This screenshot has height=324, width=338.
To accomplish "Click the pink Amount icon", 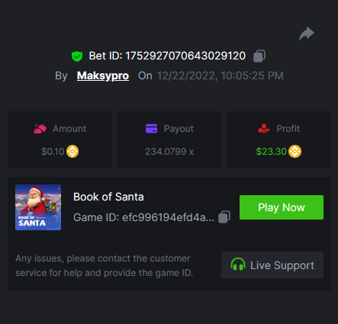I will tap(40, 129).
